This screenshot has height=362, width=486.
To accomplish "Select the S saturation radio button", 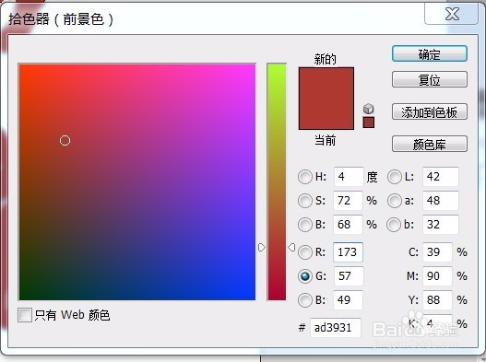I will click(x=304, y=201).
